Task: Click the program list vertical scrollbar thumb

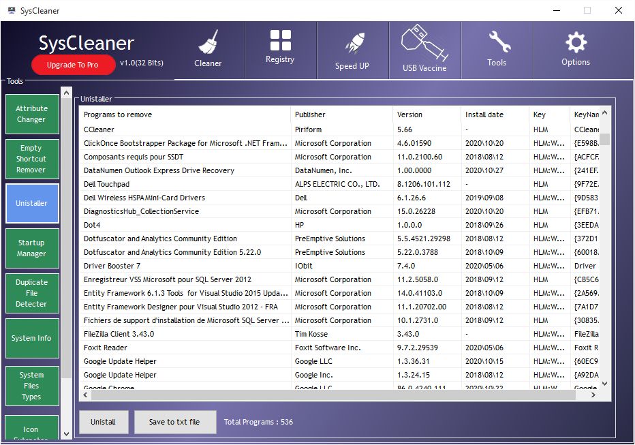Action: [x=604, y=139]
